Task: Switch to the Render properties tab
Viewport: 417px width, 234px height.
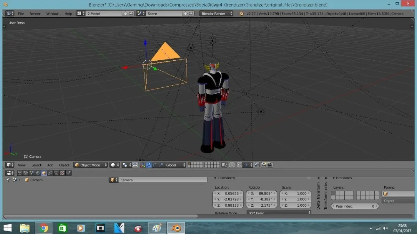Action: [x=20, y=173]
